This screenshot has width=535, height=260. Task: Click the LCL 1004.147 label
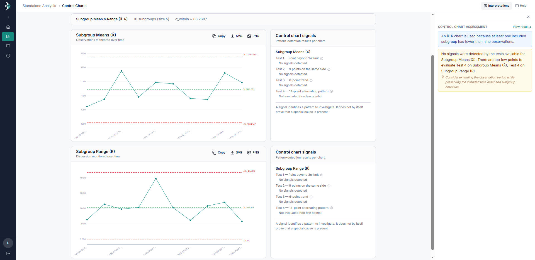[249, 124]
